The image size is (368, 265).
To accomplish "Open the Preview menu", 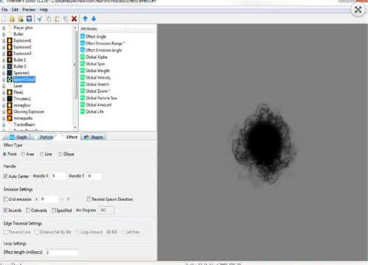I will point(30,10).
